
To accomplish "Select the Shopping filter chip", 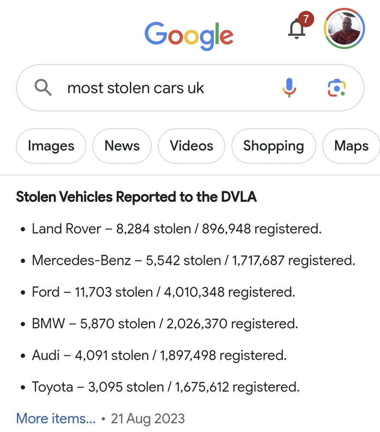I will coord(274,146).
